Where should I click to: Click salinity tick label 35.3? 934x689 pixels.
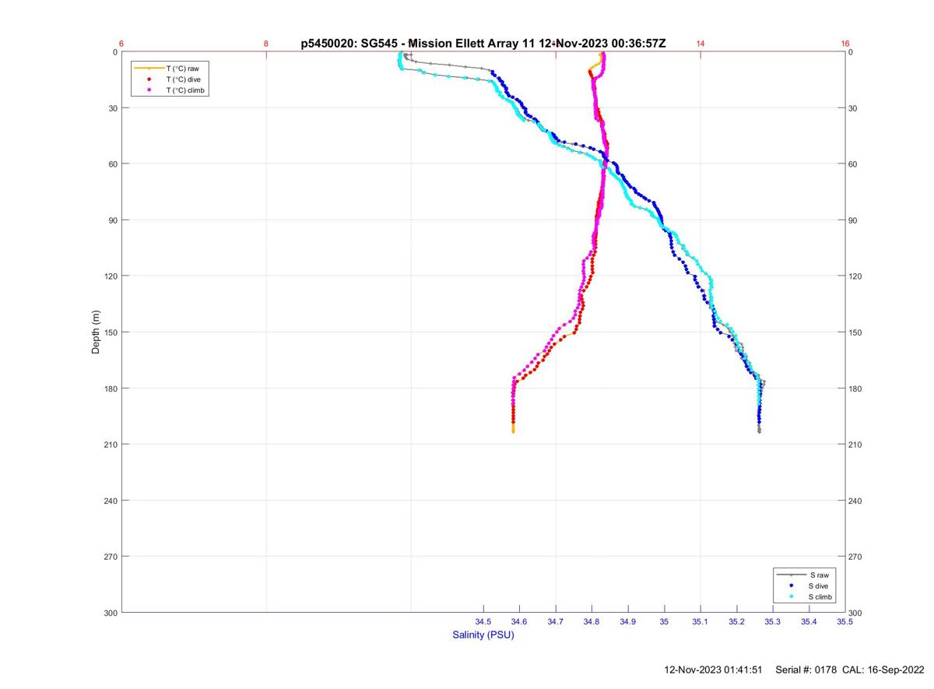(772, 621)
